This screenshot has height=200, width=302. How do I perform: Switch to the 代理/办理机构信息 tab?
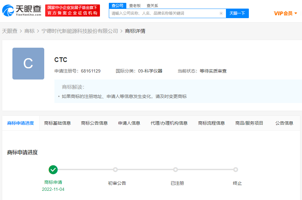[169, 123]
